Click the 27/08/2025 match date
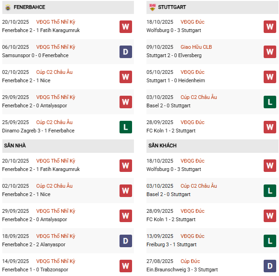The height and width of the screenshot is (276, 279). pyautogui.click(x=161, y=261)
